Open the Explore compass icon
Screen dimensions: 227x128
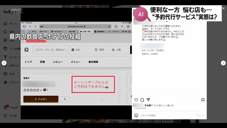5,40
